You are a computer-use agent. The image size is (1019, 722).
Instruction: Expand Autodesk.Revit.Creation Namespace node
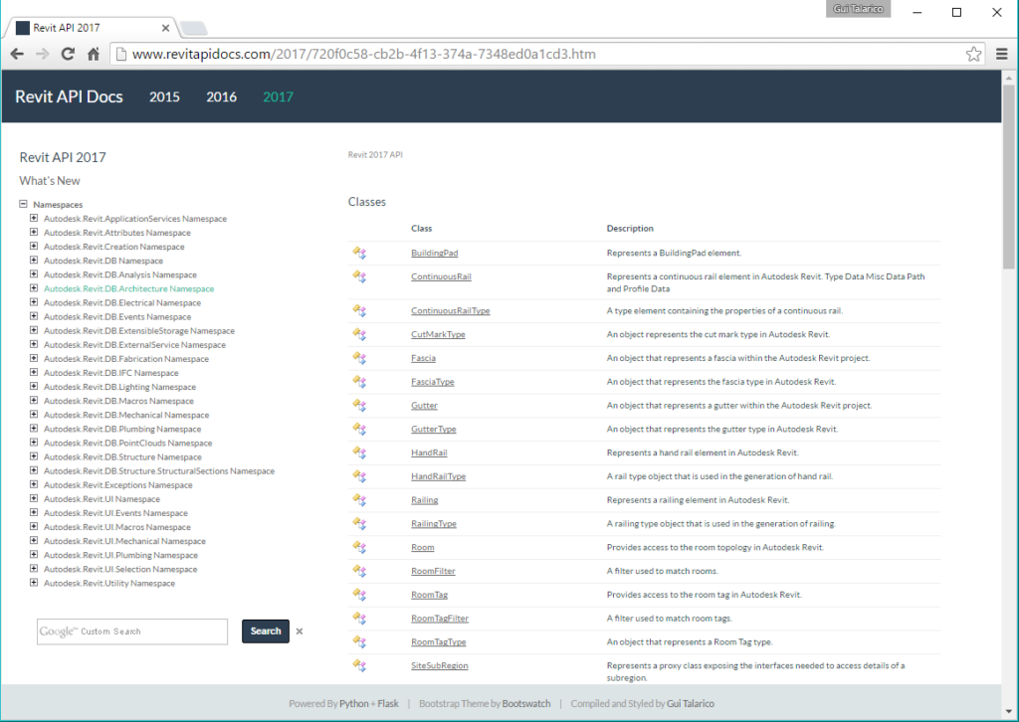click(x=34, y=246)
